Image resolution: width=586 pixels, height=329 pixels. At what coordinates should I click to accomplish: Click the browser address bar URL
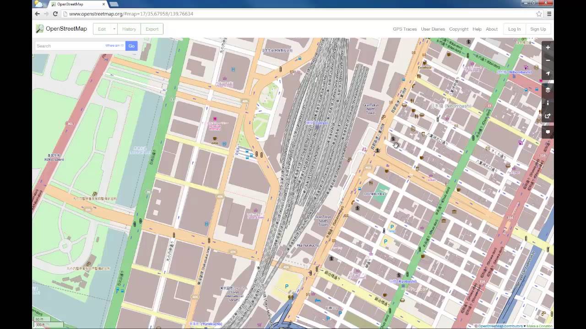click(x=131, y=14)
